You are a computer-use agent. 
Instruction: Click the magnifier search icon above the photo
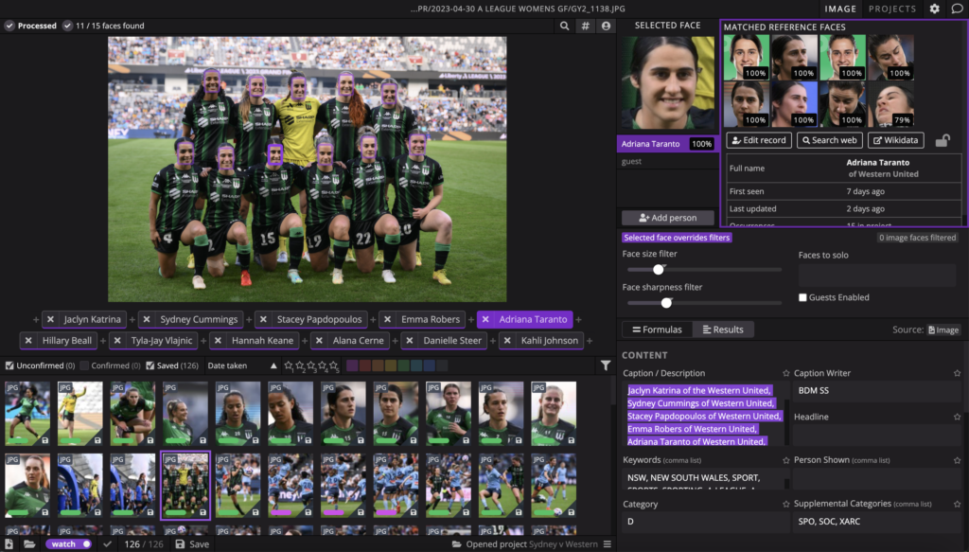tap(565, 27)
